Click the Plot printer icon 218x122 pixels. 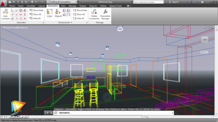32,2
